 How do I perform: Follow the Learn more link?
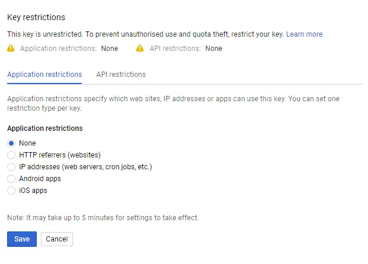tap(304, 34)
